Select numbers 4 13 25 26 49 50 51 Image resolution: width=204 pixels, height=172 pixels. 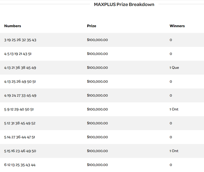(x=20, y=81)
